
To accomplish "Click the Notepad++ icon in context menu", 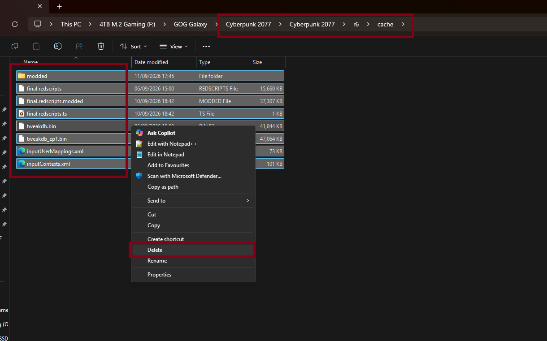I will coord(139,144).
